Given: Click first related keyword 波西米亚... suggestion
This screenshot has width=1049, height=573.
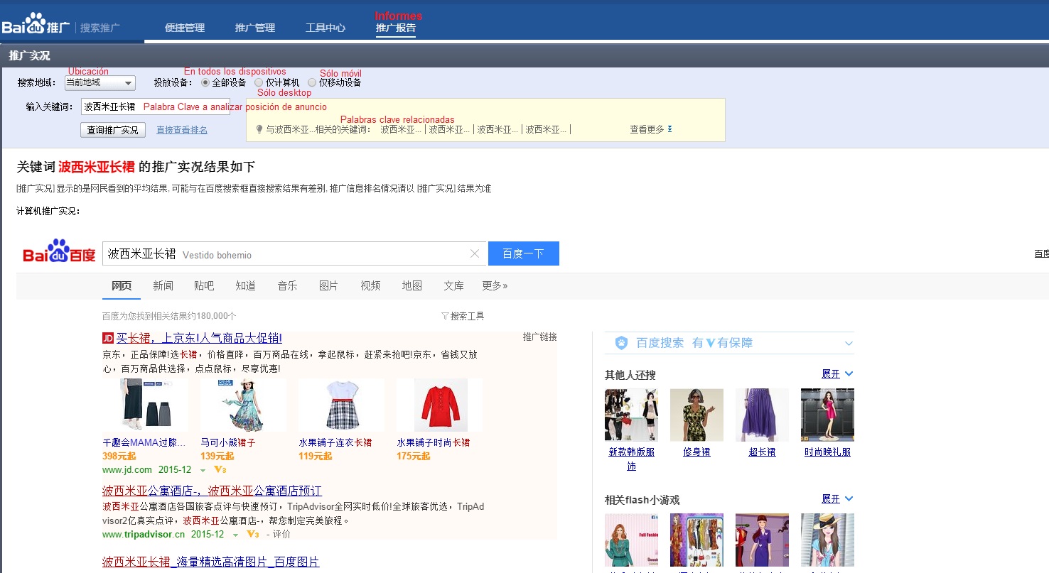Looking at the screenshot, I should pos(401,129).
